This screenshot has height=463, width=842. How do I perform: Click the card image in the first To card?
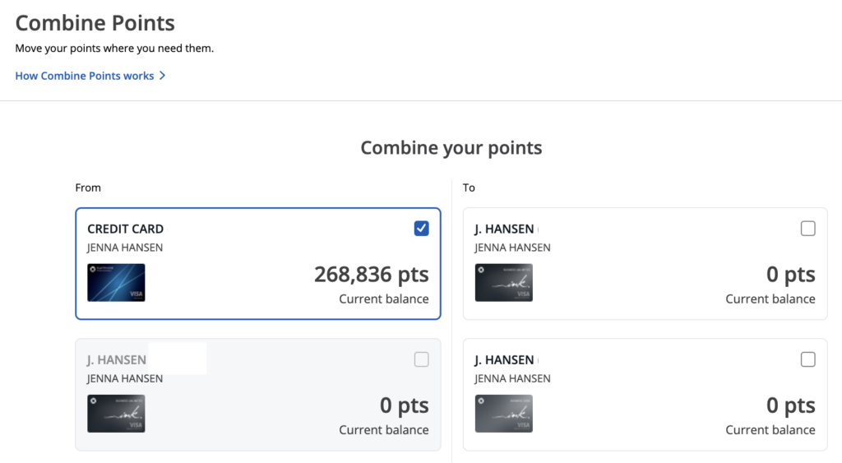(x=503, y=282)
